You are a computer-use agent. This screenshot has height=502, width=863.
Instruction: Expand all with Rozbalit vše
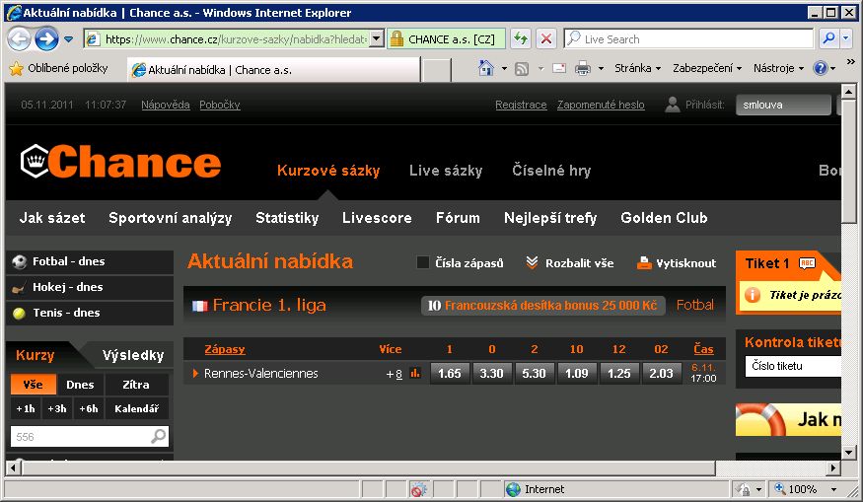(x=570, y=263)
